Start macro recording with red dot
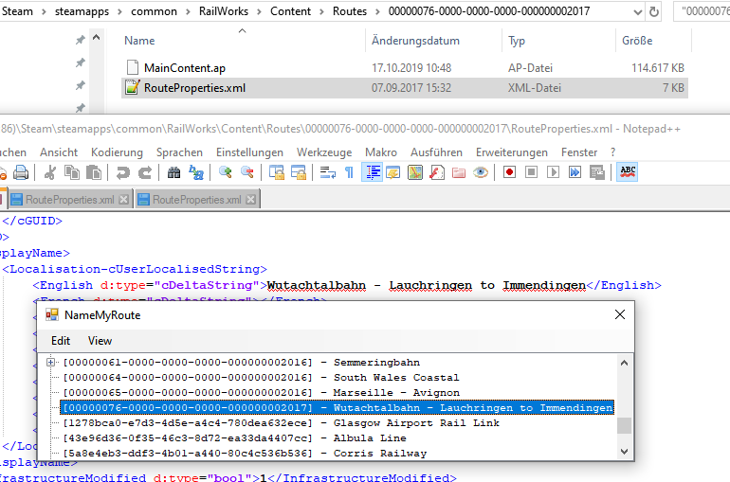730x482 pixels. [x=509, y=172]
